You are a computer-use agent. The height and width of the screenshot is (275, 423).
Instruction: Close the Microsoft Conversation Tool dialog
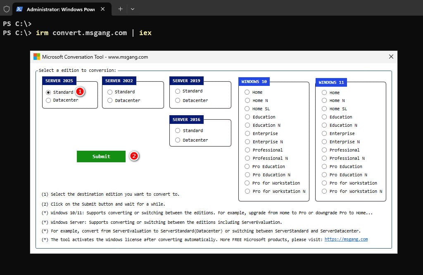click(391, 57)
